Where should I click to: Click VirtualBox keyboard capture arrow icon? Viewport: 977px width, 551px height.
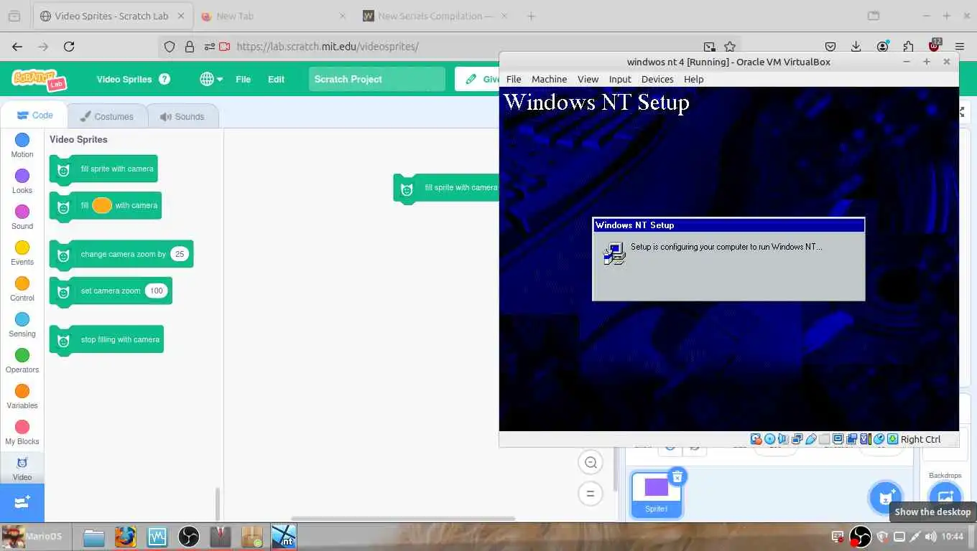pyautogui.click(x=893, y=439)
